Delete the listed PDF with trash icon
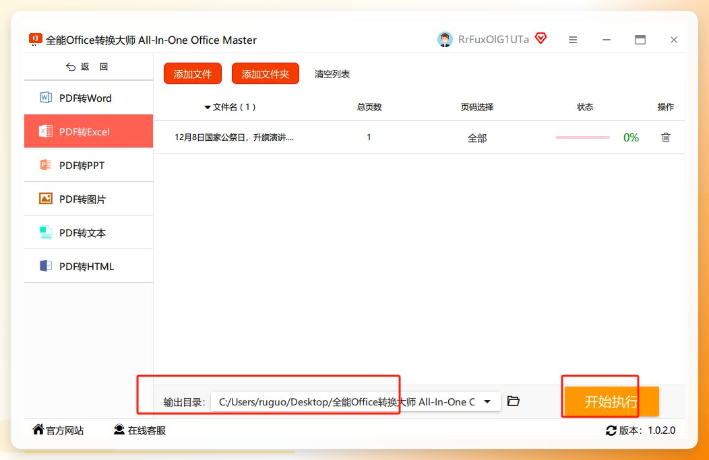Image resolution: width=709 pixels, height=460 pixels. [x=666, y=137]
